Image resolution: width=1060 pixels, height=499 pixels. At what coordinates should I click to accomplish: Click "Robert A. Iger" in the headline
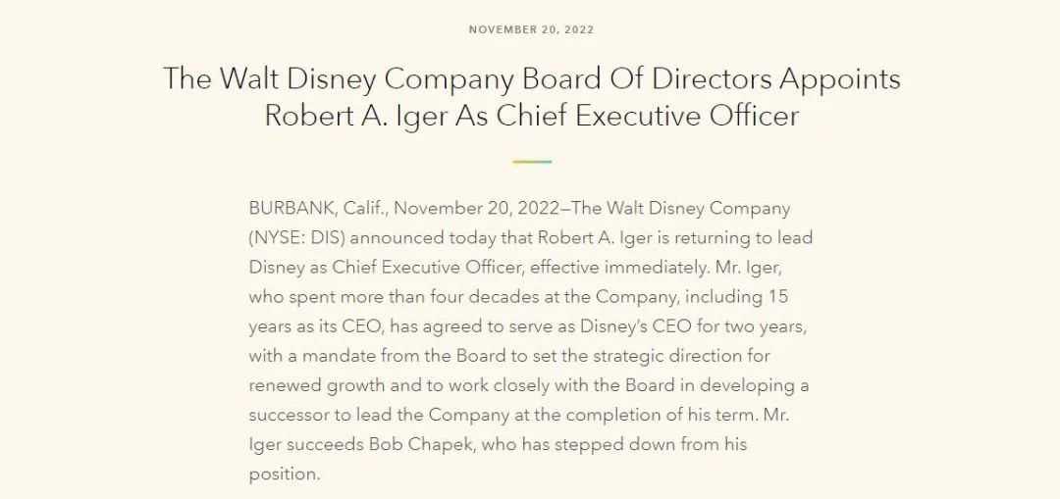click(355, 116)
